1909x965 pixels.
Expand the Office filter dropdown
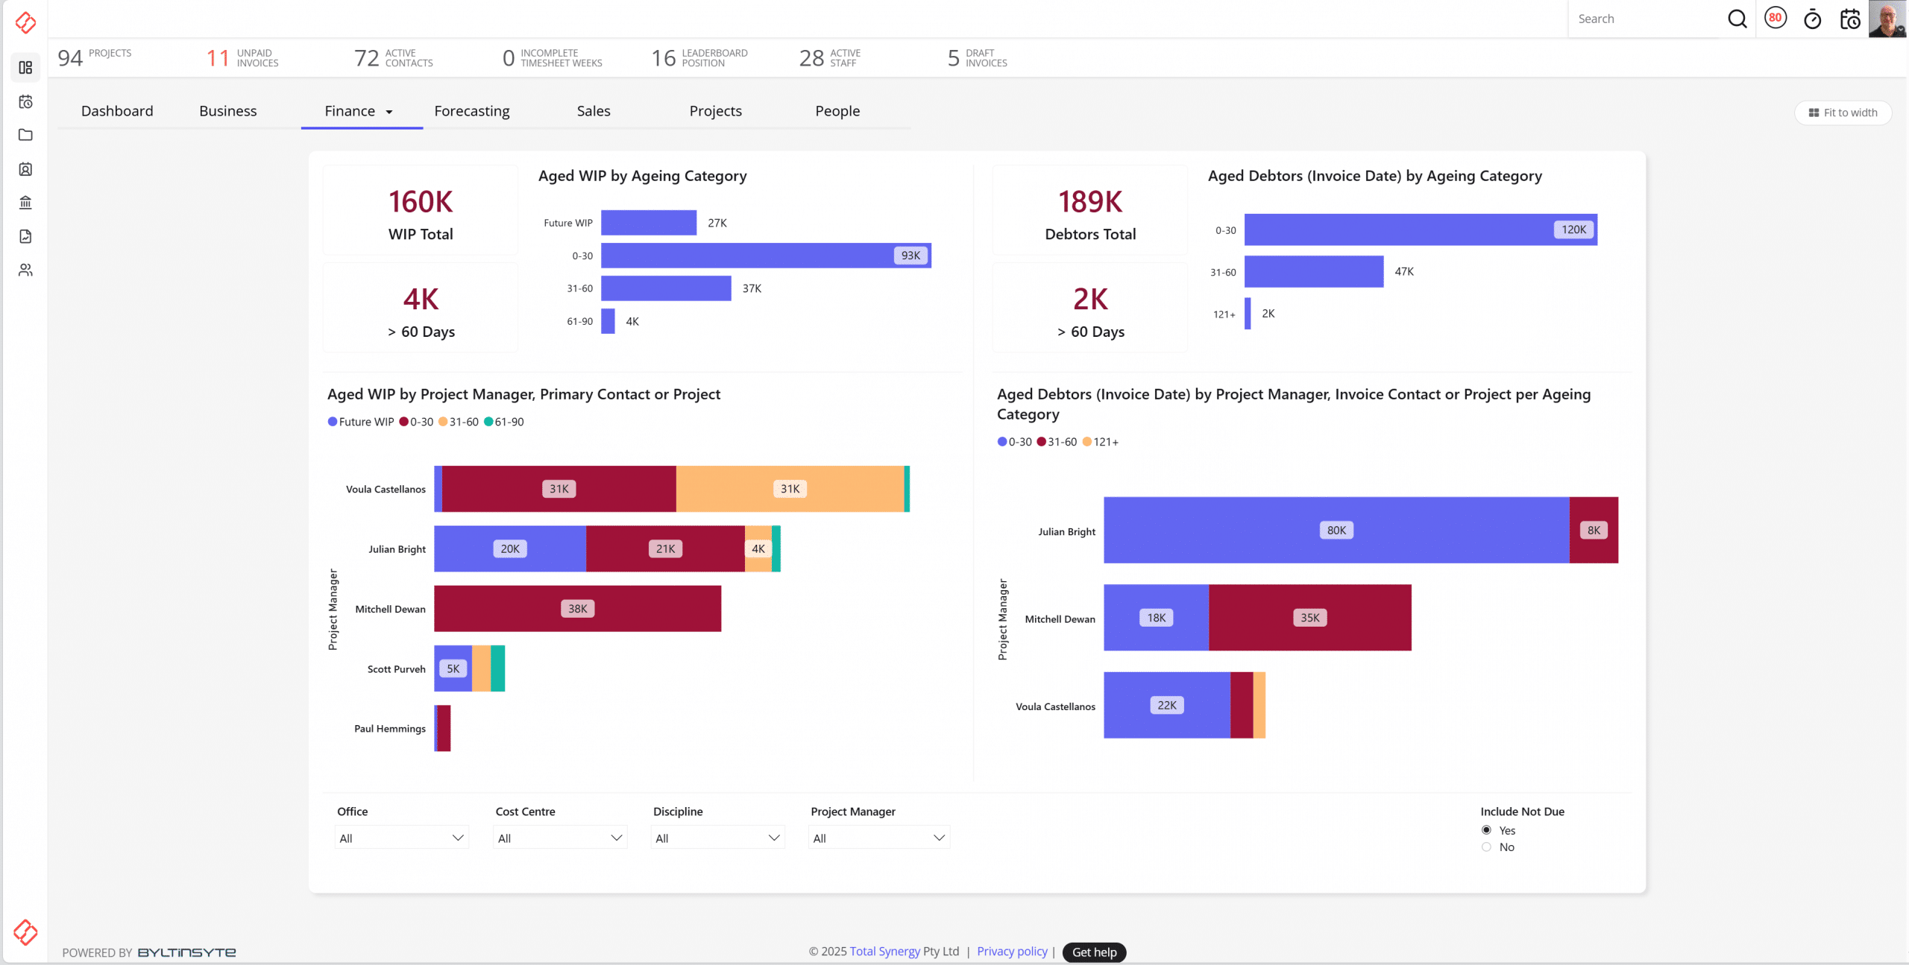(x=401, y=838)
